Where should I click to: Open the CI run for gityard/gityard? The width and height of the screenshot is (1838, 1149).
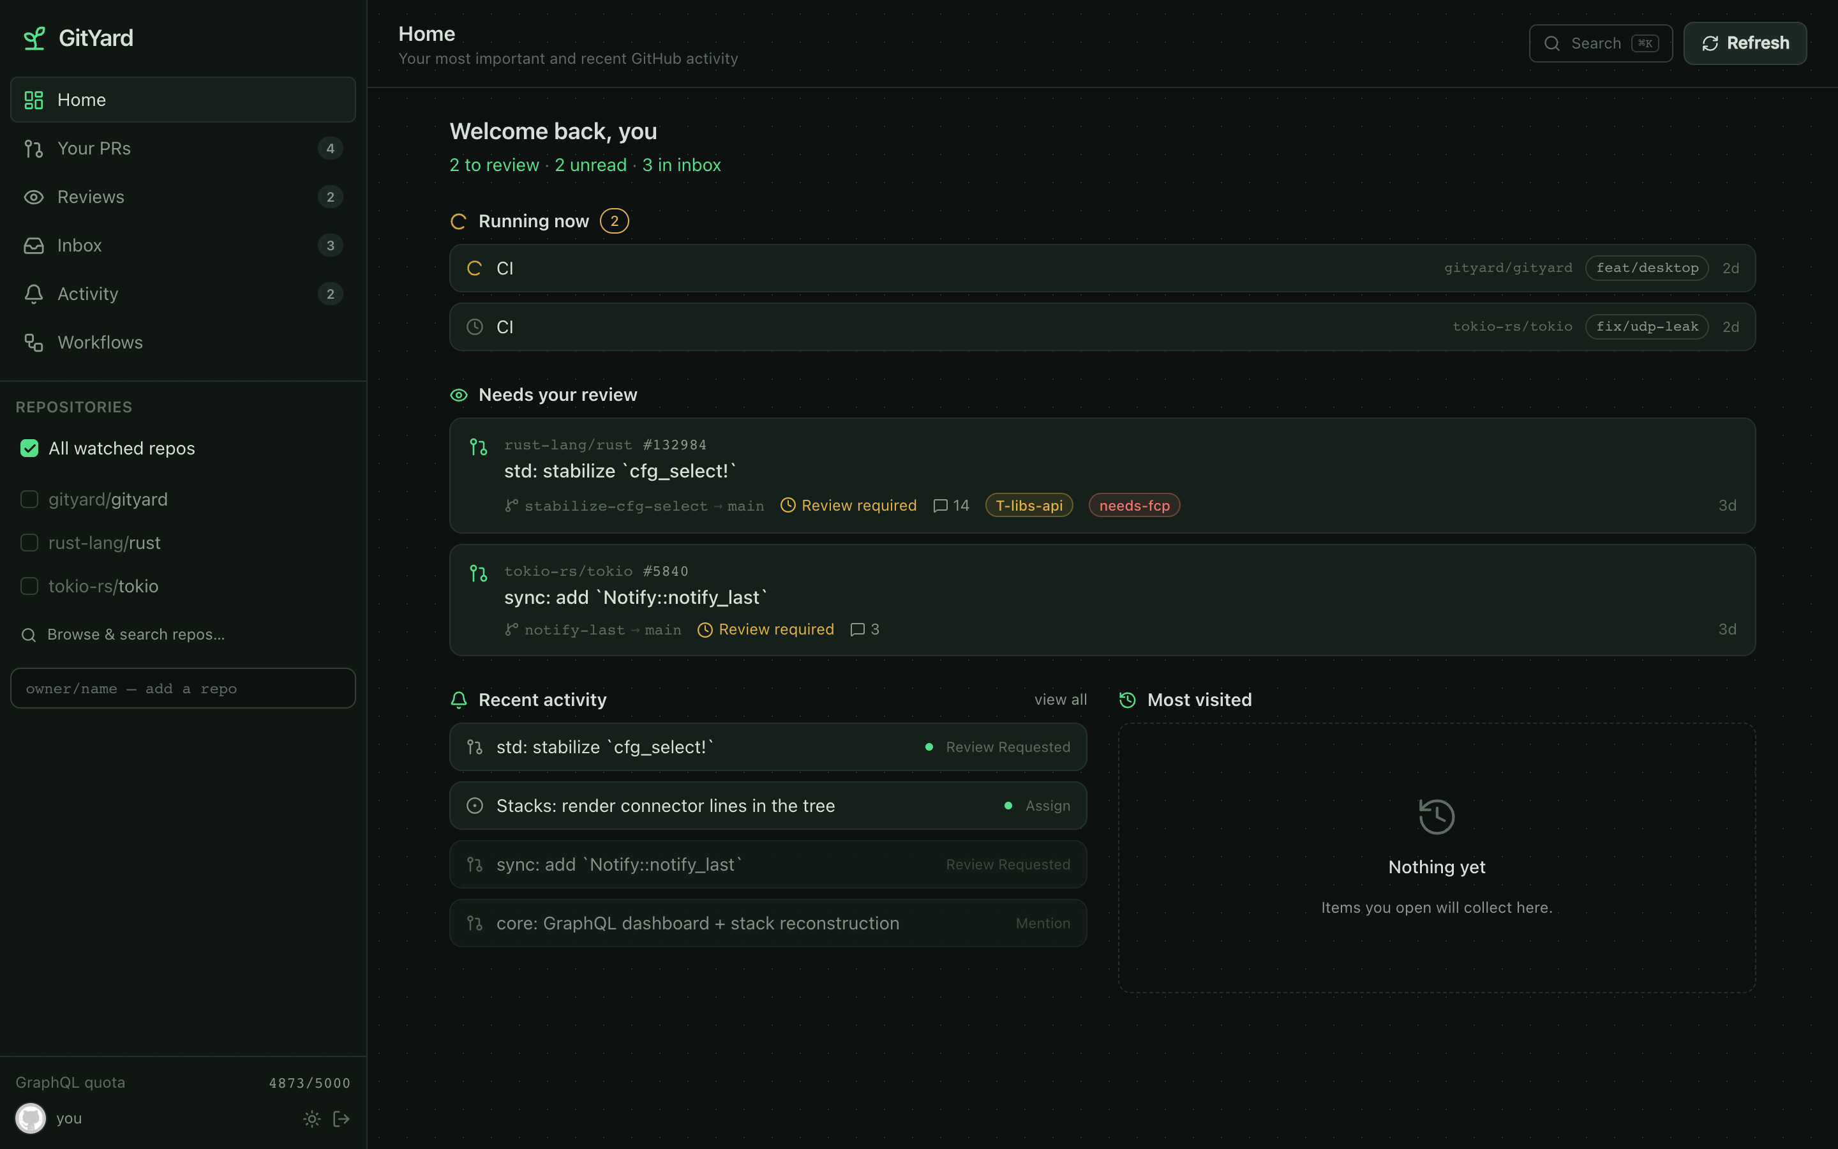pyautogui.click(x=1102, y=268)
